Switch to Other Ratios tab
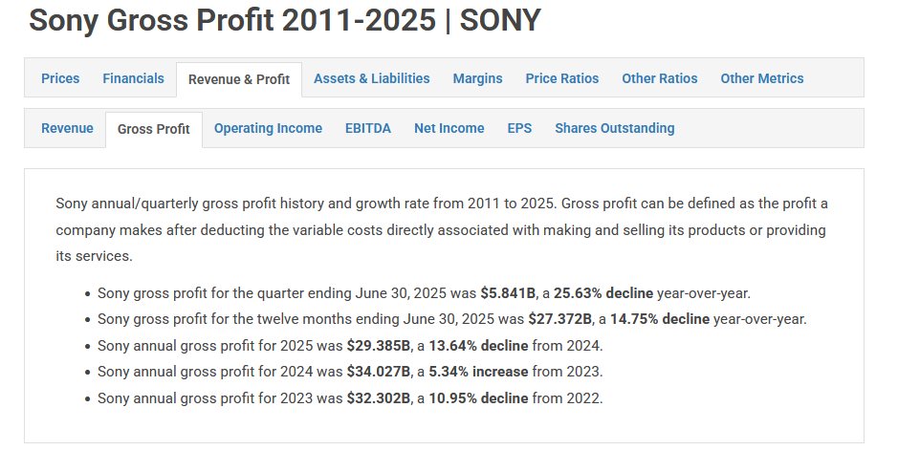Image resolution: width=898 pixels, height=472 pixels. click(x=659, y=78)
